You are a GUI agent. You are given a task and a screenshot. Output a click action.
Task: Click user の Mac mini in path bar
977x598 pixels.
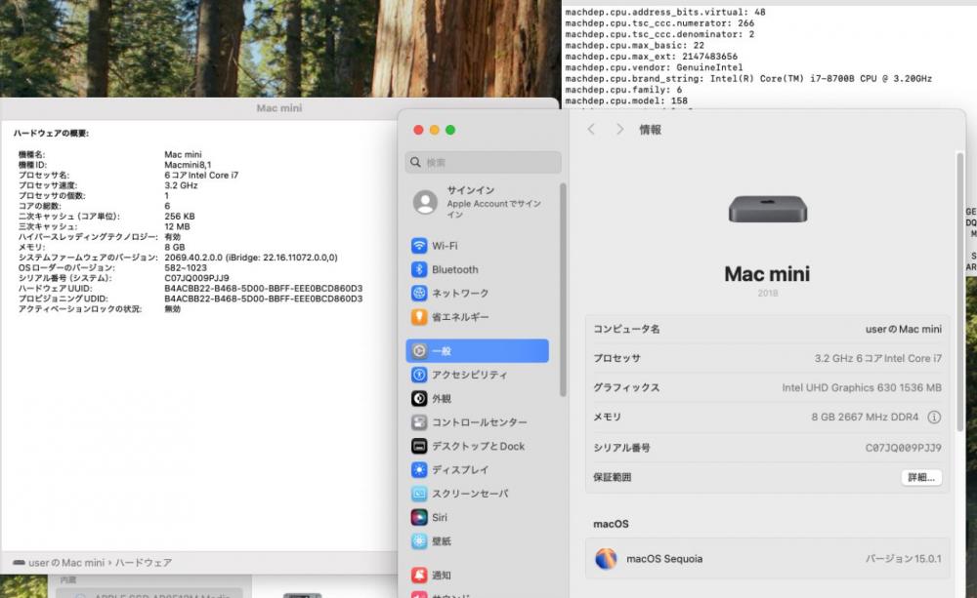(66, 563)
